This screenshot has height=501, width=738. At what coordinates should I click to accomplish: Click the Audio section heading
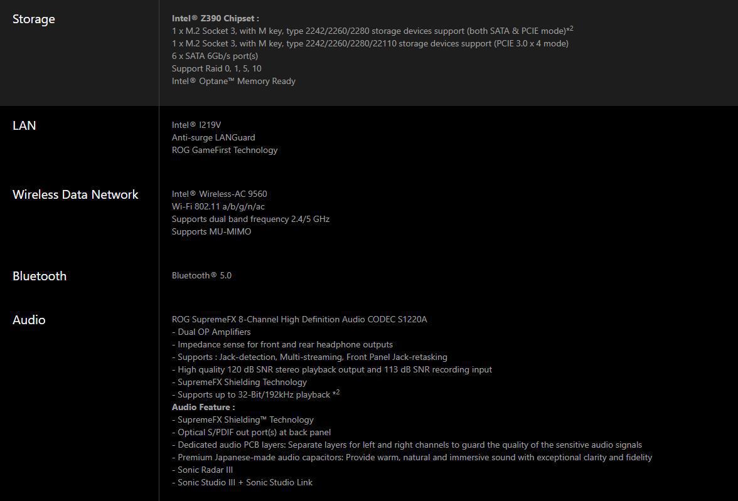pyautogui.click(x=29, y=320)
